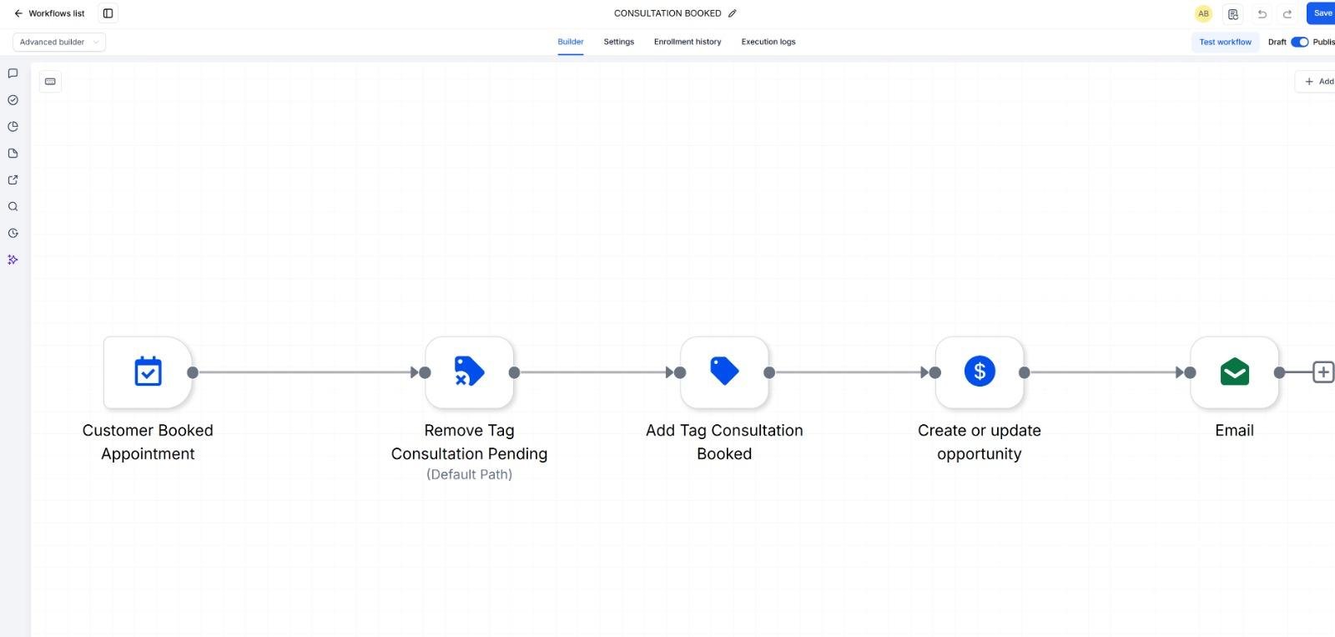Image resolution: width=1335 pixels, height=637 pixels.
Task: Click the keyboard shortcuts icon on canvas
Action: pos(50,81)
